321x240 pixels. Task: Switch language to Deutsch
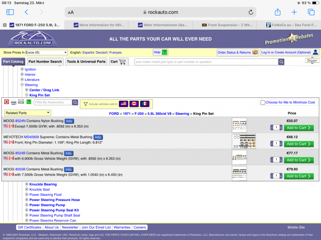click(x=102, y=52)
